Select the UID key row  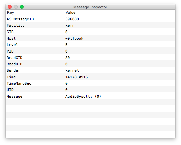(90, 90)
